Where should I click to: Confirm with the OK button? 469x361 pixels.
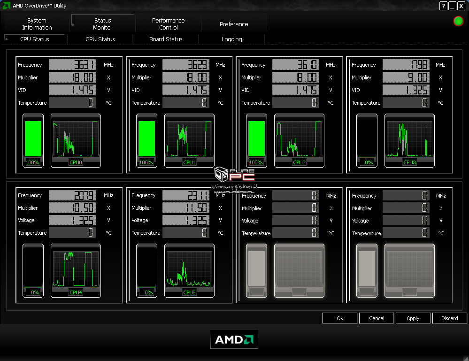[x=340, y=318]
